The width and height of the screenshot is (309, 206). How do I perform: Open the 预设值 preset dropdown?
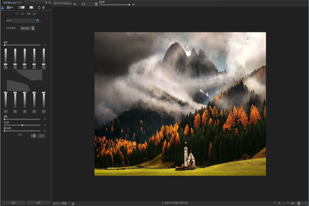coord(24,21)
